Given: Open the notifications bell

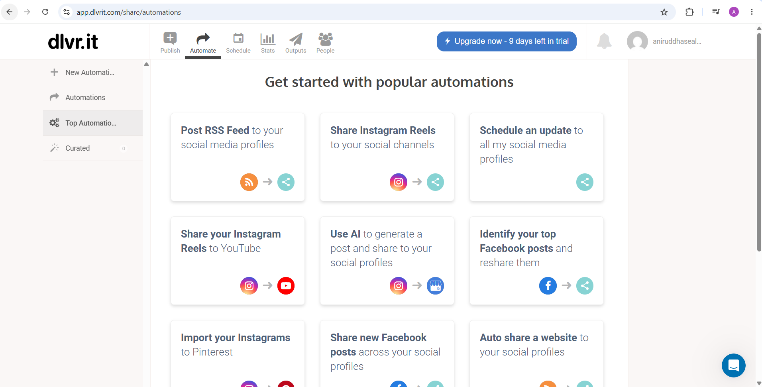Looking at the screenshot, I should pyautogui.click(x=604, y=41).
